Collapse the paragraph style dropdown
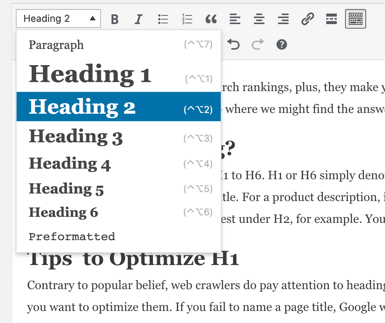385x323 pixels. (x=58, y=18)
